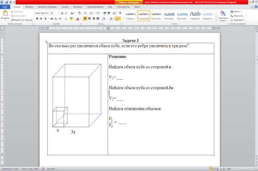Toggle underline formatting with Ч button
Viewport: 258px width, 171px height.
pos(46,18)
